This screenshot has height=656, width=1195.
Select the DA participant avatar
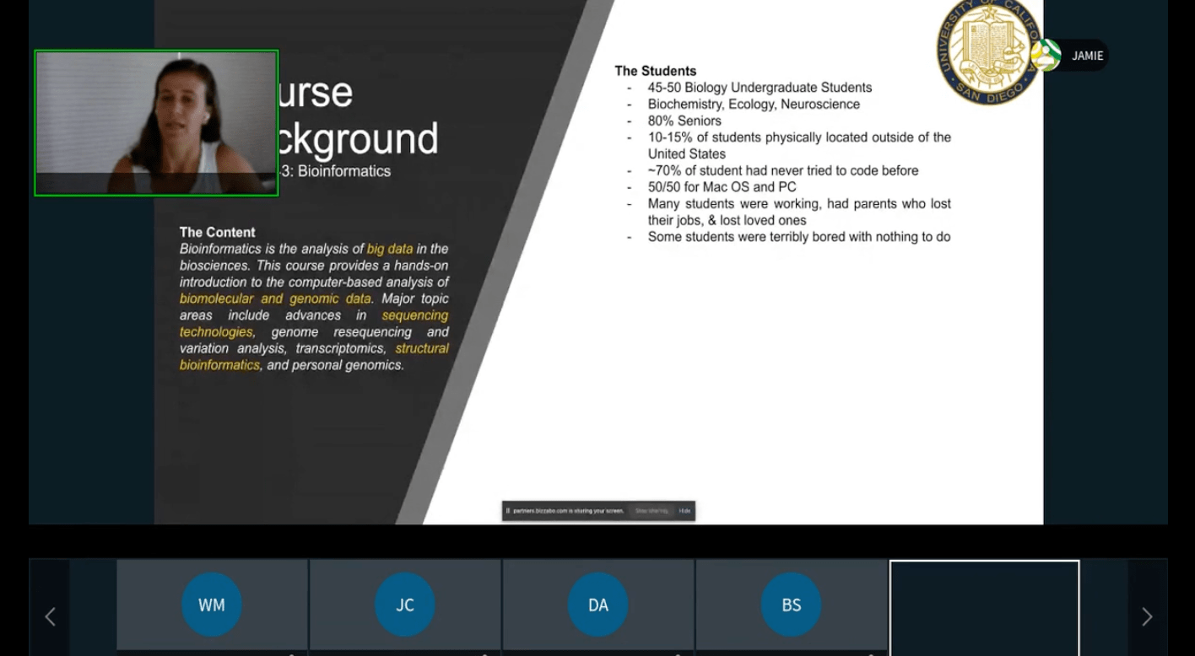pos(598,605)
